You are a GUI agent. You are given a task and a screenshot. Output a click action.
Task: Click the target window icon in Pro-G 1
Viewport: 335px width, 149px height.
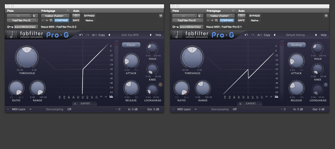coord(326,16)
